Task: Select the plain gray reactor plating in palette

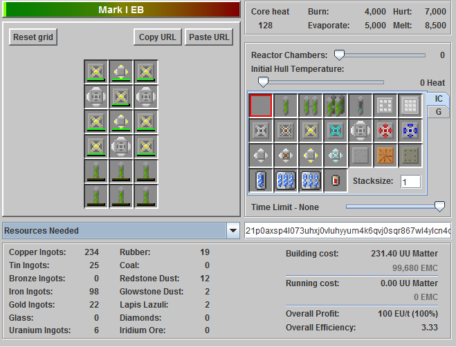Action: click(x=361, y=156)
